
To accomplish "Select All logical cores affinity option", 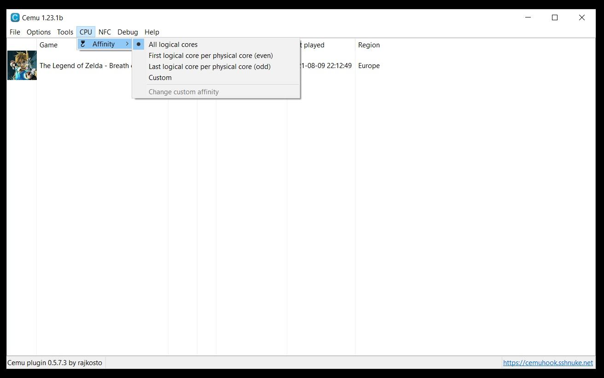I will click(x=216, y=45).
